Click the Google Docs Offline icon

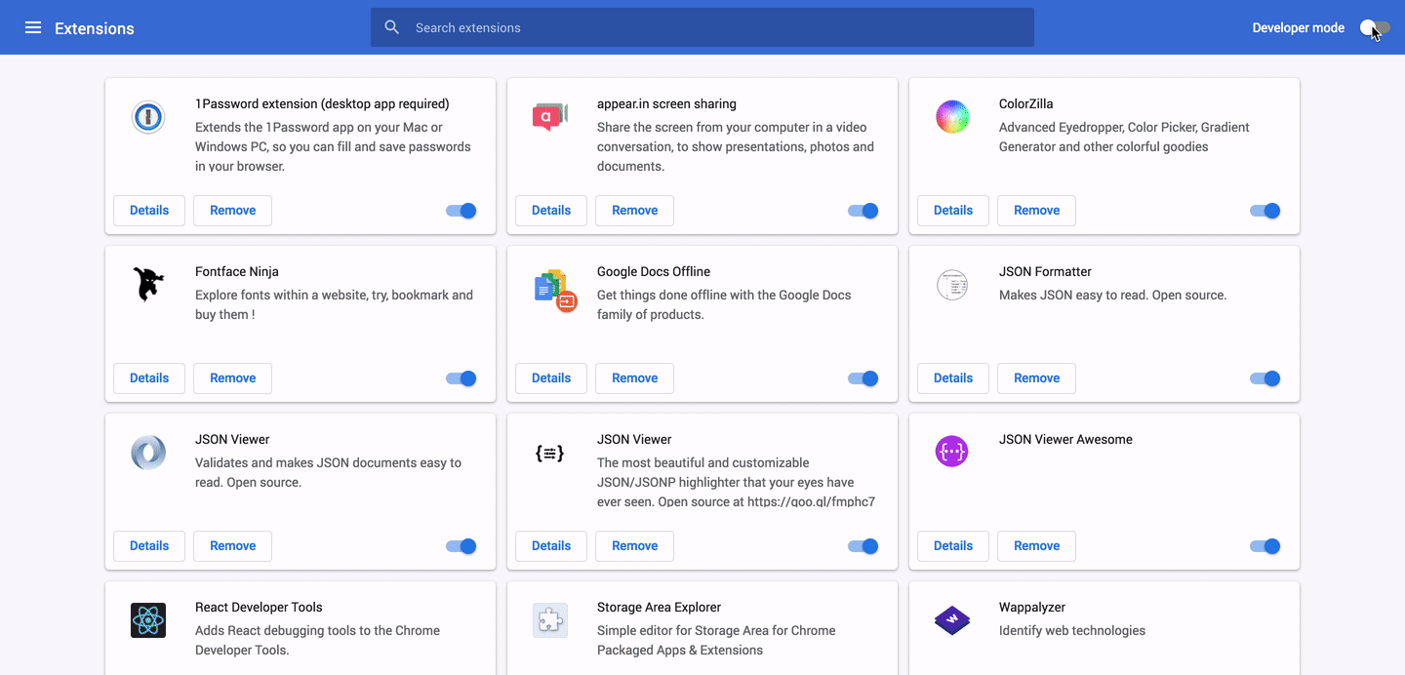pyautogui.click(x=555, y=291)
